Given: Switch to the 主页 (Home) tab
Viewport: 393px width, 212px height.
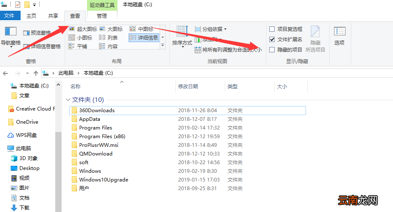Looking at the screenshot, I should click(x=31, y=16).
